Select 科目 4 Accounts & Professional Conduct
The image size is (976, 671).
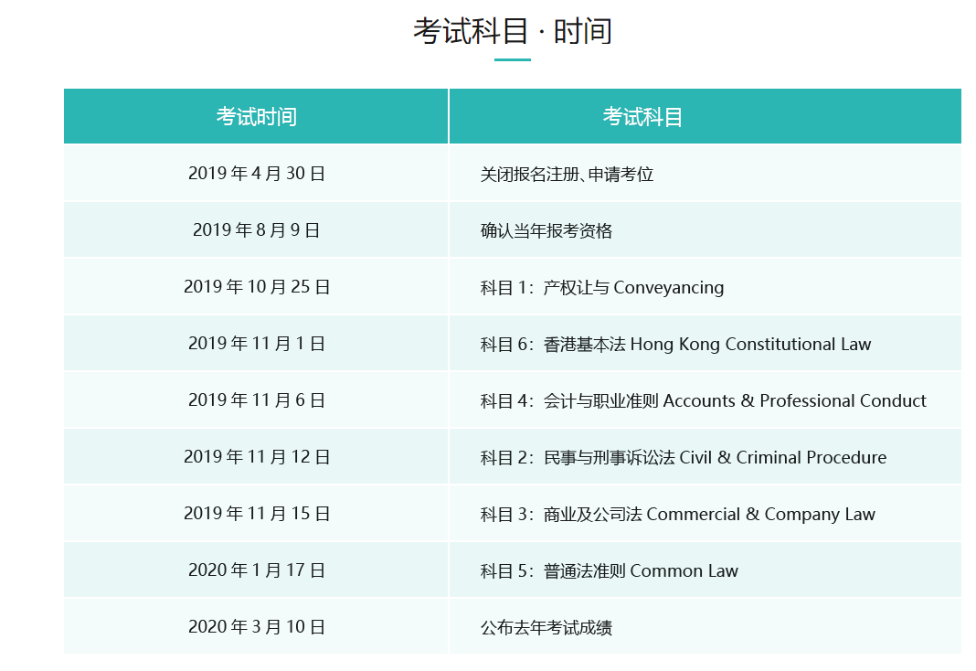click(x=703, y=400)
